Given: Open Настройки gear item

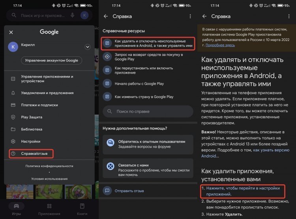Looking at the screenshot, I should click(49, 141).
